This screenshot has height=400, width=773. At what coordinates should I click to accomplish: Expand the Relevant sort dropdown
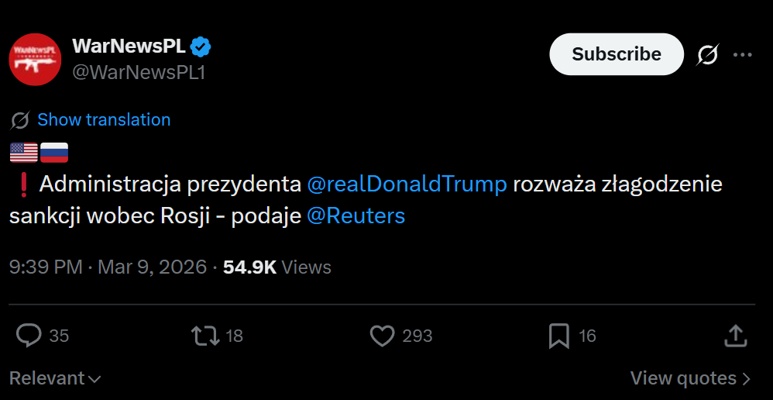point(55,378)
